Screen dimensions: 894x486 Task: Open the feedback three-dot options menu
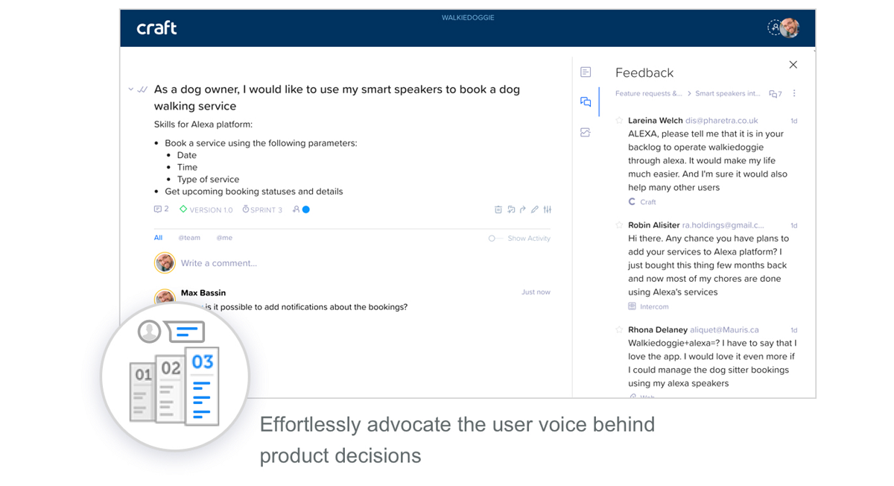coord(794,94)
